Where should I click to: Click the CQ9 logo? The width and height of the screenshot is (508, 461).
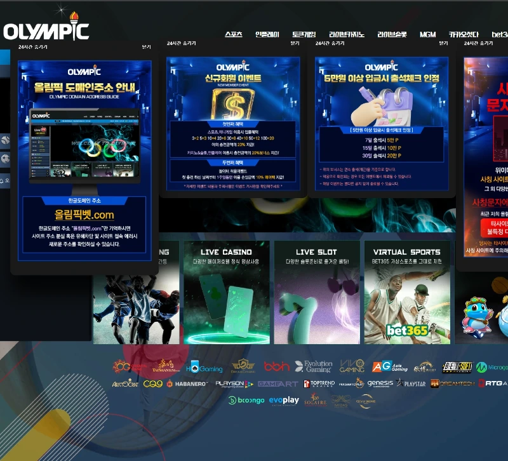[x=153, y=384]
